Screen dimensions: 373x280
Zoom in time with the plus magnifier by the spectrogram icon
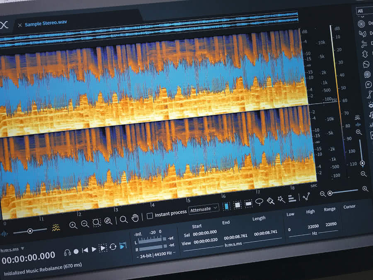tap(73, 225)
